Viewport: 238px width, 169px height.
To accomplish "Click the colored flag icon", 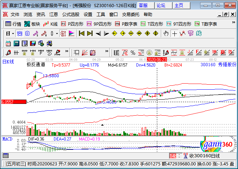I will 71,33.
